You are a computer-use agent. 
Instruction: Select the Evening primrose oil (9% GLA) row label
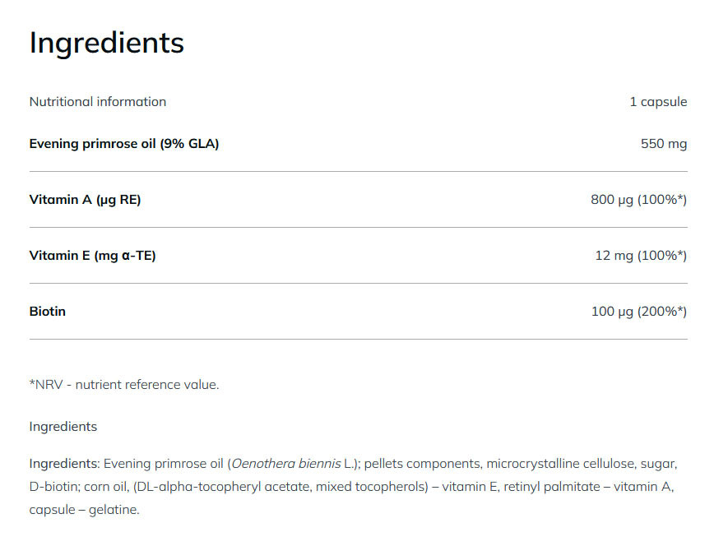[x=124, y=144]
